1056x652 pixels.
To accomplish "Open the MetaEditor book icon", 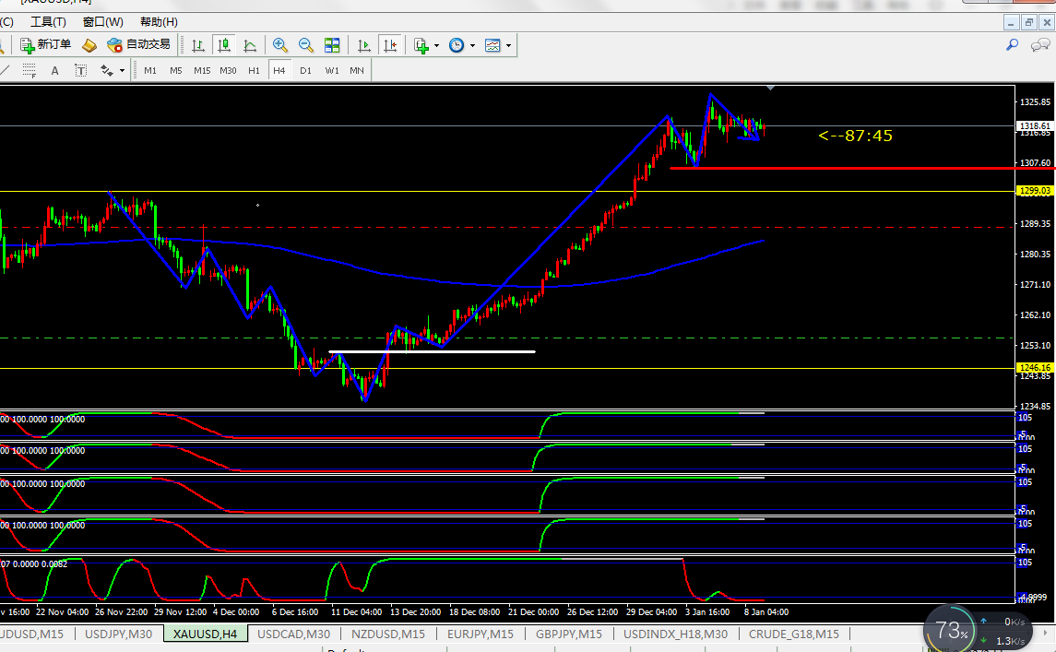I will click(x=89, y=45).
